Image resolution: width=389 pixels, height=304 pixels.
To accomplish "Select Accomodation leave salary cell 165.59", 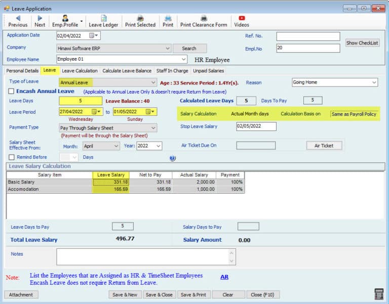I will click(x=111, y=189).
